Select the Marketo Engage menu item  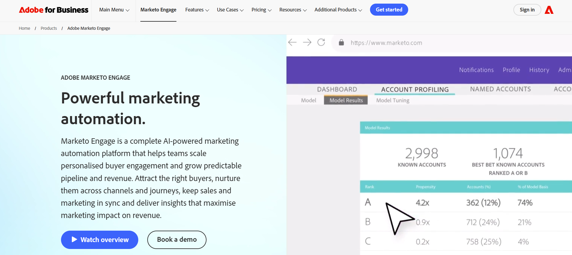click(158, 10)
